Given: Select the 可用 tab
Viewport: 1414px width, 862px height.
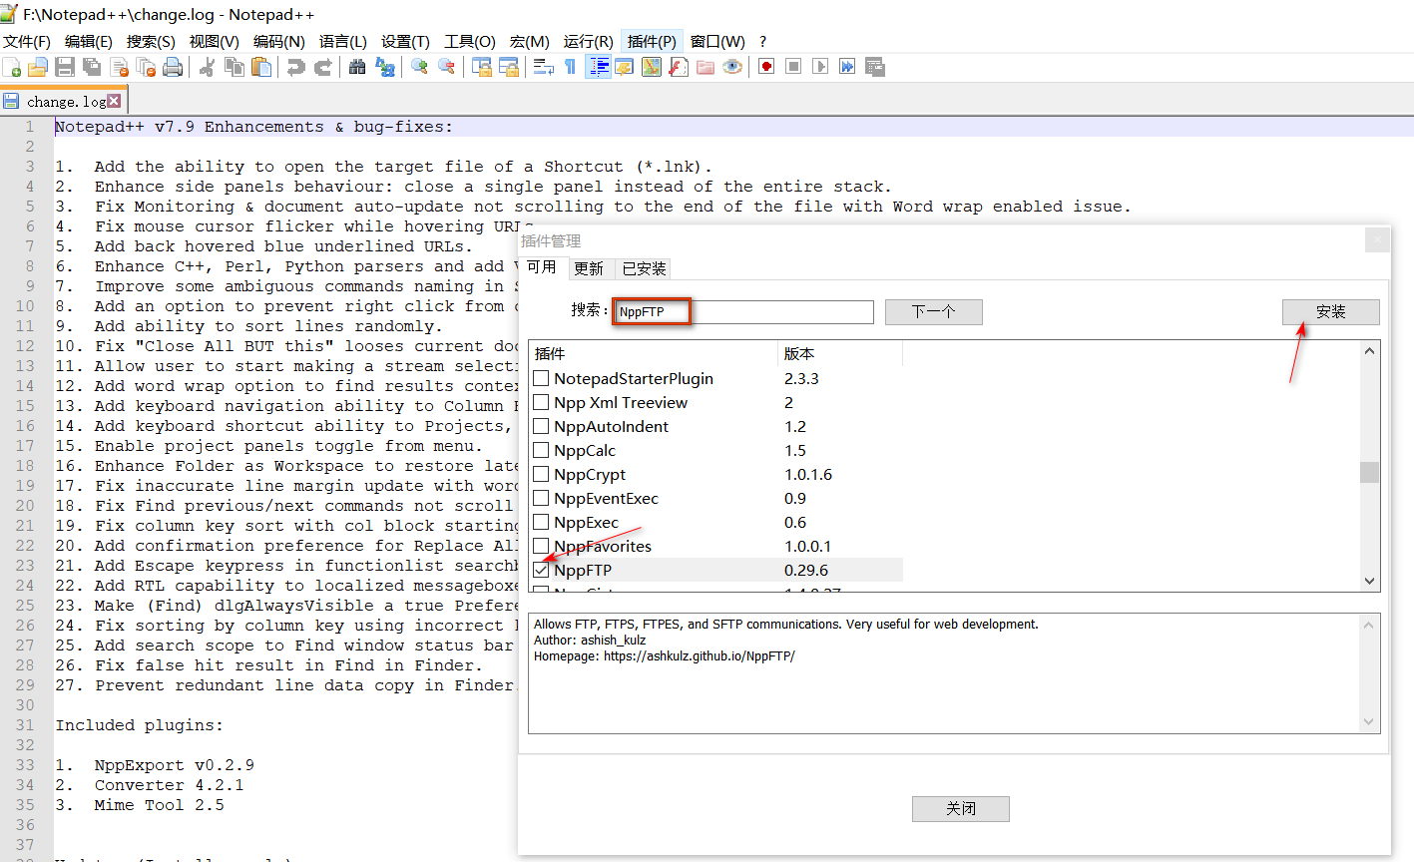Looking at the screenshot, I should pos(542,267).
